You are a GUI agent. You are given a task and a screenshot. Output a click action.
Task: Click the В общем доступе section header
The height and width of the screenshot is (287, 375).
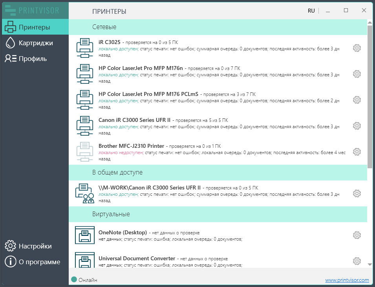click(218, 172)
